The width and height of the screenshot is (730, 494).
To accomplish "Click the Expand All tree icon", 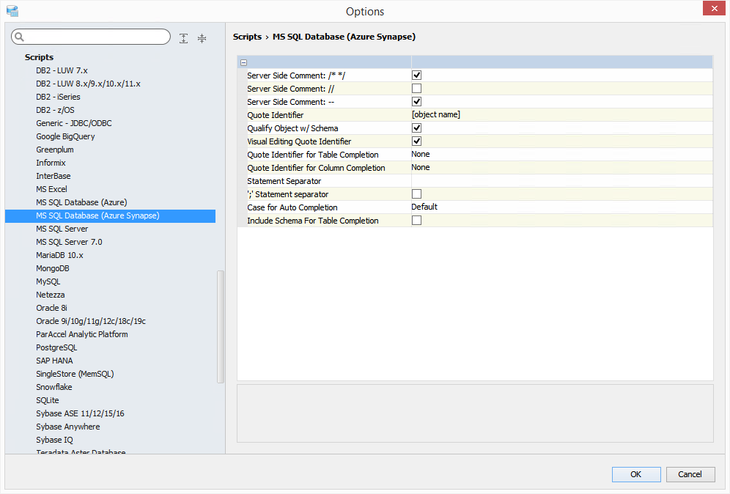I will pos(184,38).
